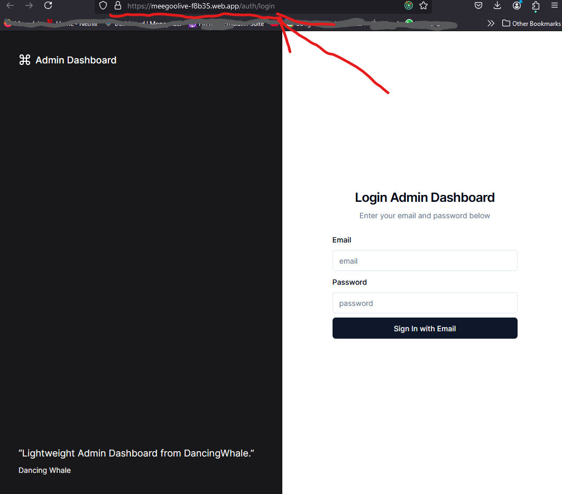The width and height of the screenshot is (562, 494).
Task: Click inside the email input field
Action: coord(425,260)
